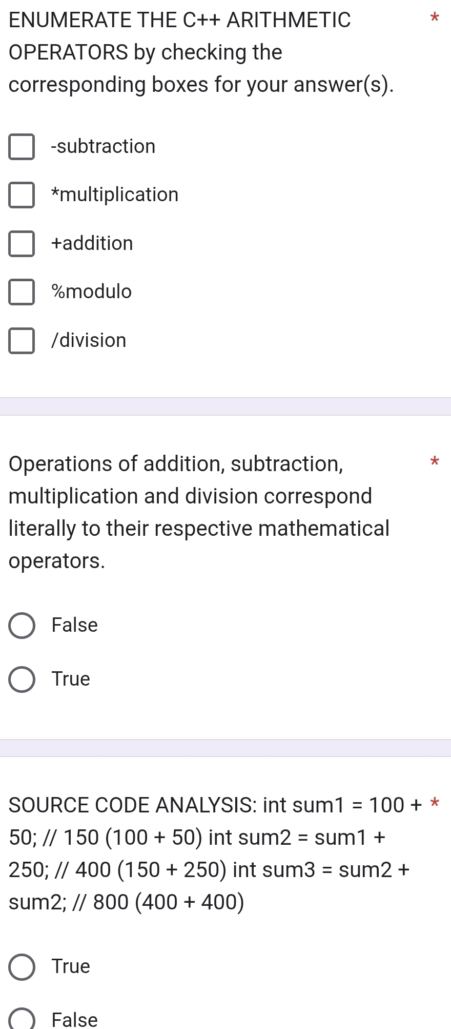Image resolution: width=451 pixels, height=1029 pixels.
Task: Click the required asterisk on the arithmetic question
Action: (x=435, y=18)
